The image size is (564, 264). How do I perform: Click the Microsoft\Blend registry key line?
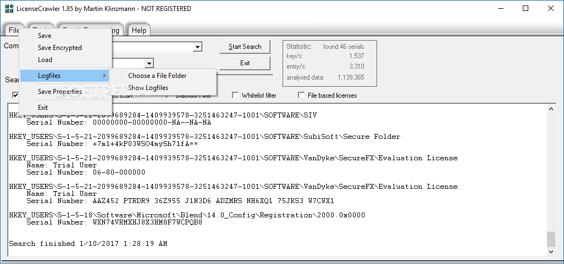[x=187, y=215]
